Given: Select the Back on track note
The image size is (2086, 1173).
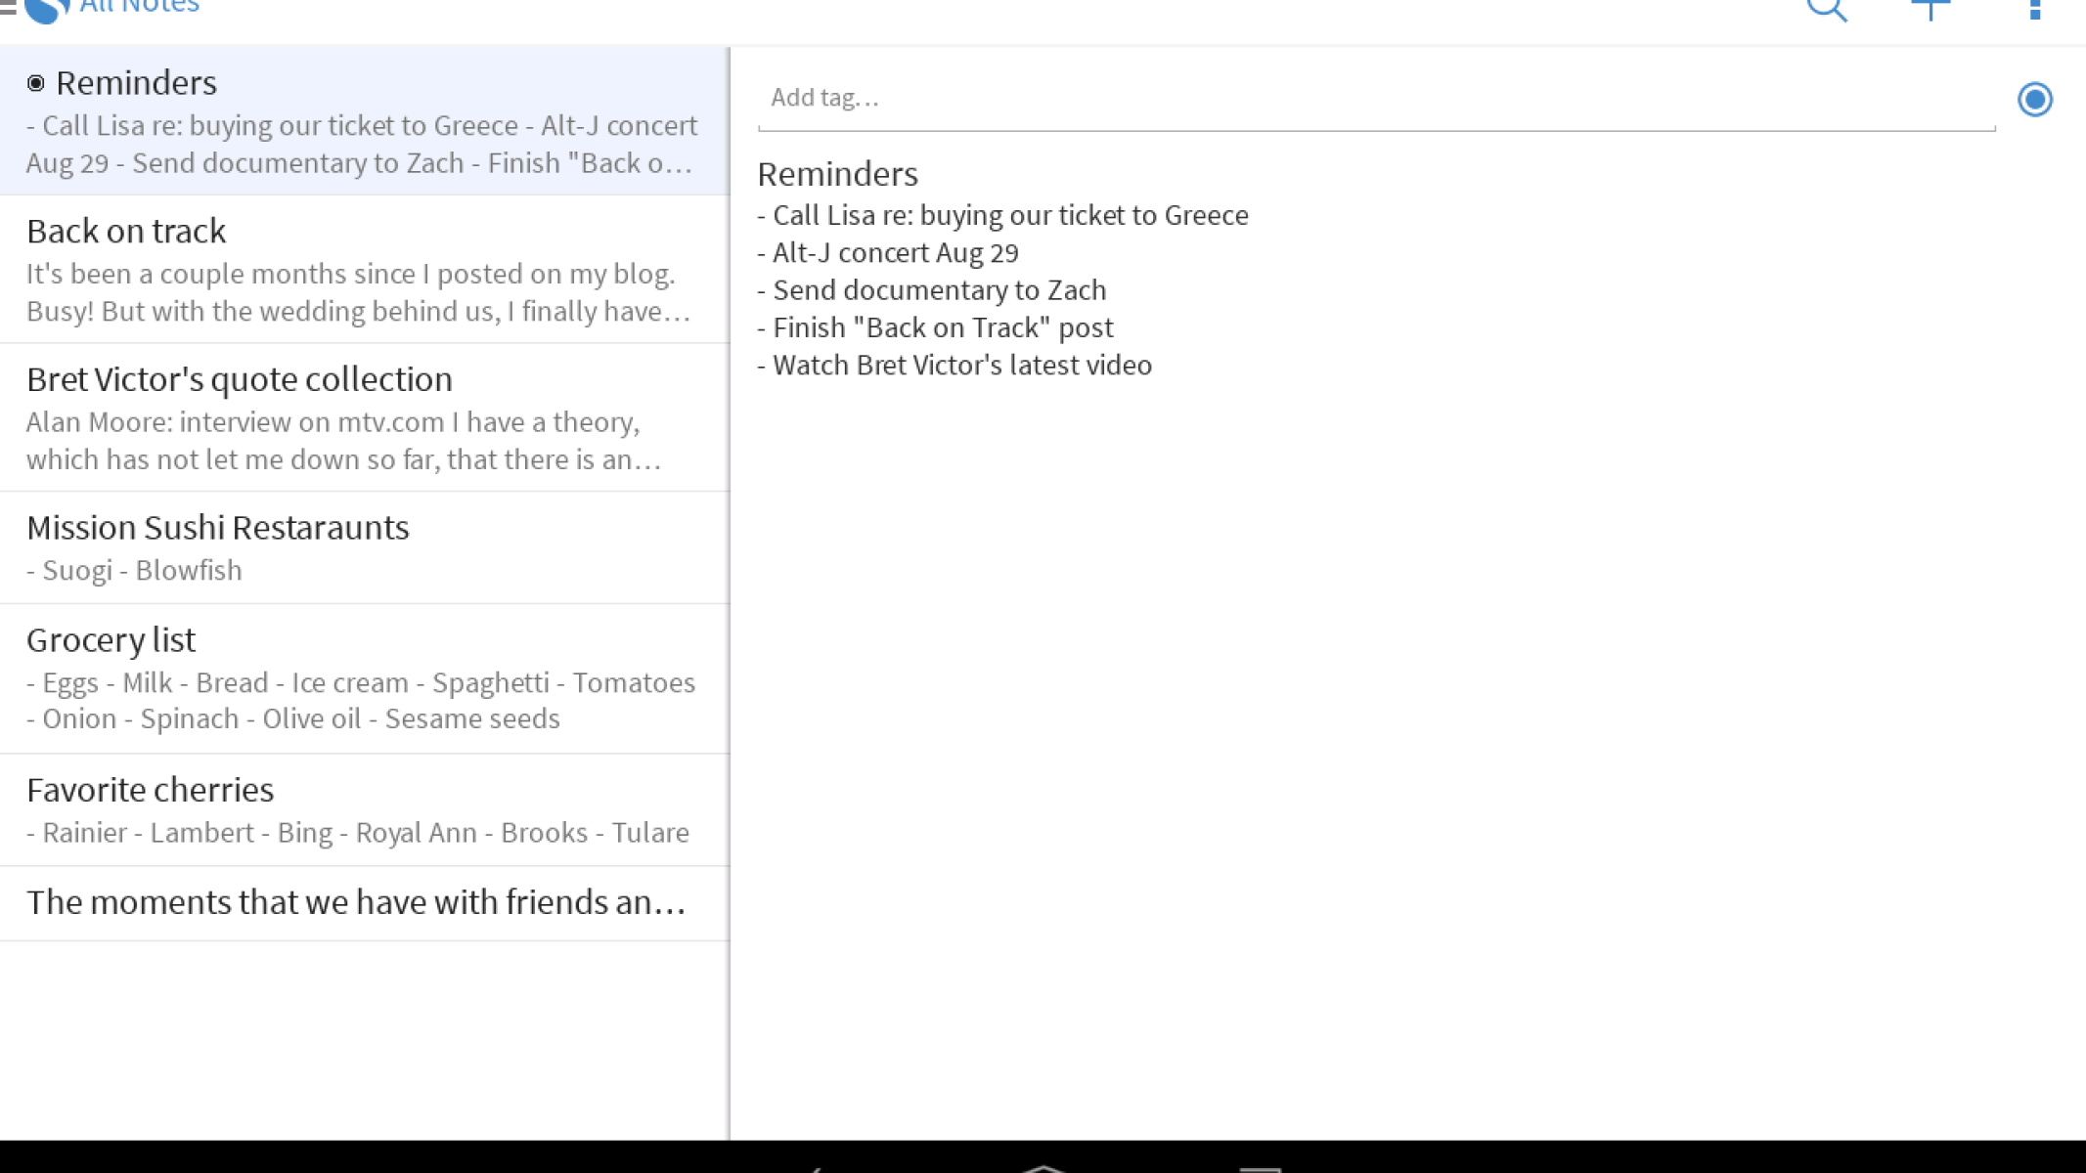Looking at the screenshot, I should click(364, 269).
